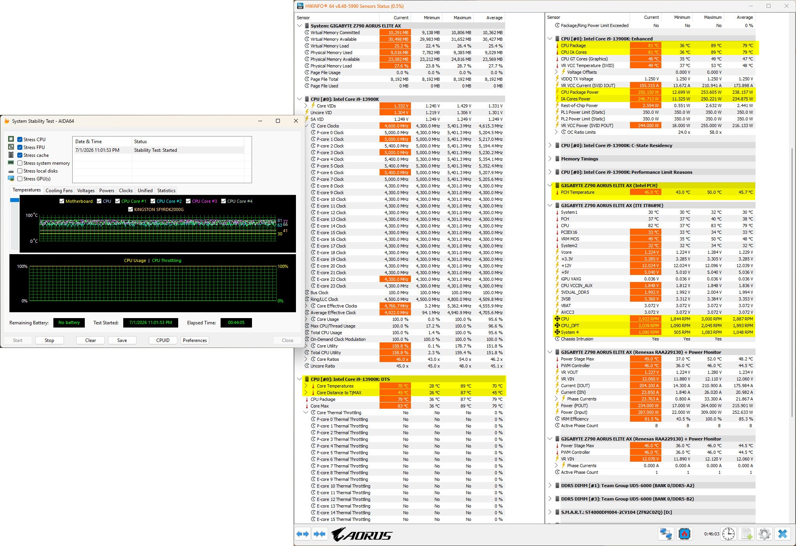This screenshot has width=796, height=546.
Task: Click the Stress cache chip icon
Action: pyautogui.click(x=11, y=155)
